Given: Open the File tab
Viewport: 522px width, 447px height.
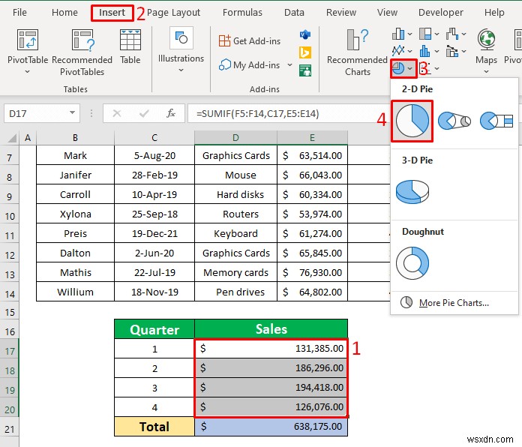Looking at the screenshot, I should point(19,13).
